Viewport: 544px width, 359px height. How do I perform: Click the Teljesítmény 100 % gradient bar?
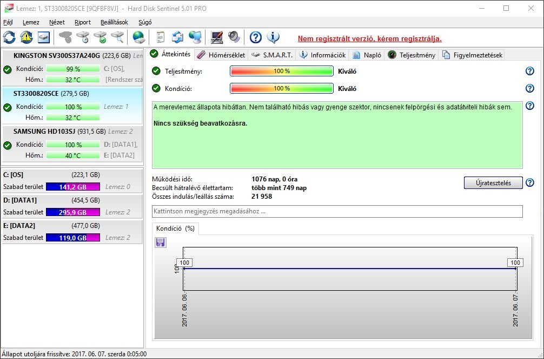click(282, 71)
